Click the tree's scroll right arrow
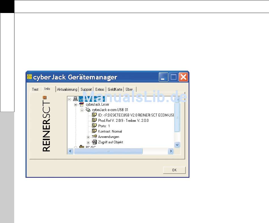 click(171, 151)
